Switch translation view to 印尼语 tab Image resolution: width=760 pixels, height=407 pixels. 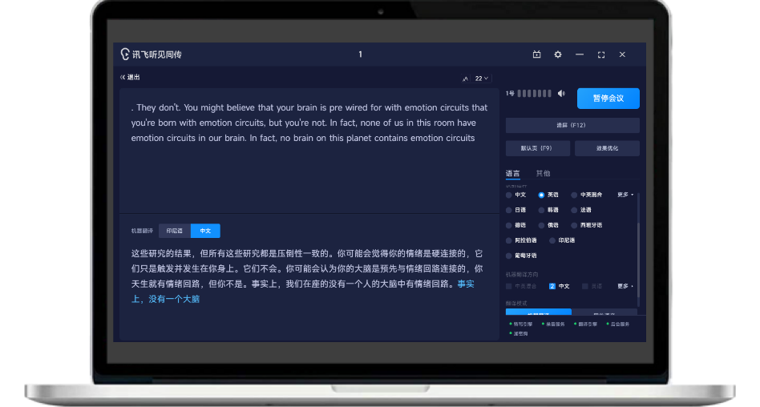174,231
